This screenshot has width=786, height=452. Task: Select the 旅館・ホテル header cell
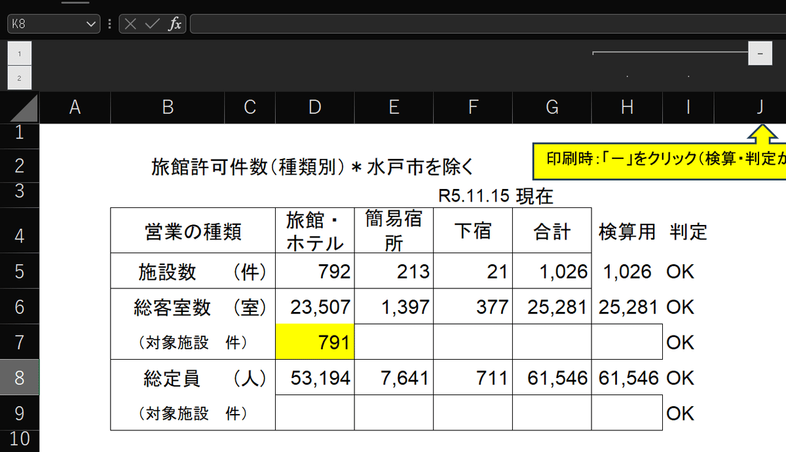click(315, 231)
